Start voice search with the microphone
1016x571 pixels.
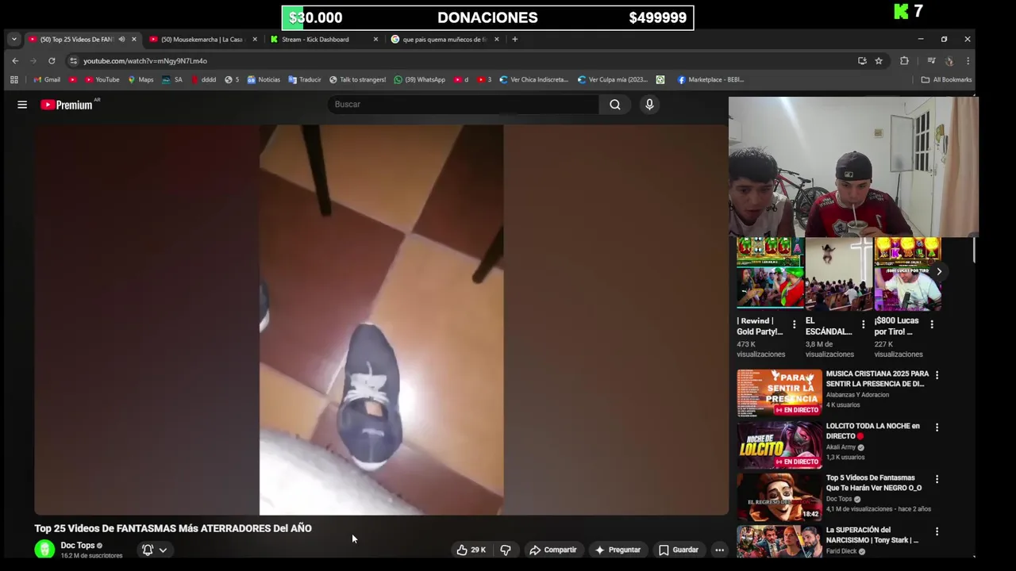point(649,105)
